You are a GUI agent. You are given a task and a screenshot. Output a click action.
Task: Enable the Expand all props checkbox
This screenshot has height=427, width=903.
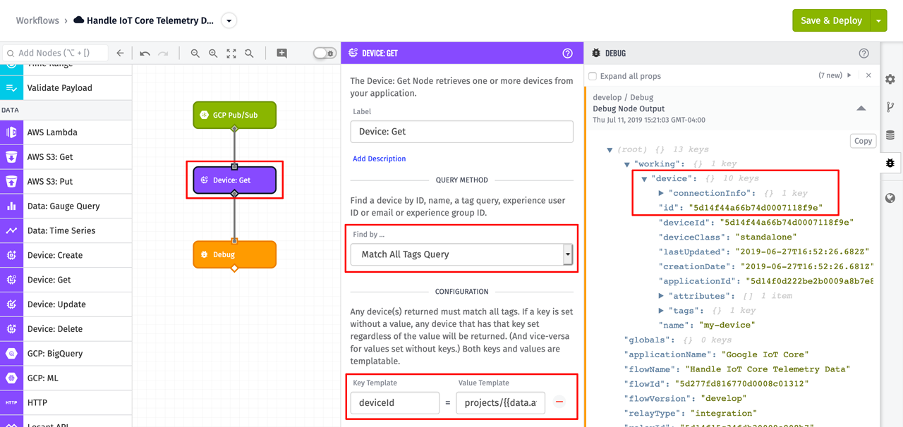[x=592, y=75]
